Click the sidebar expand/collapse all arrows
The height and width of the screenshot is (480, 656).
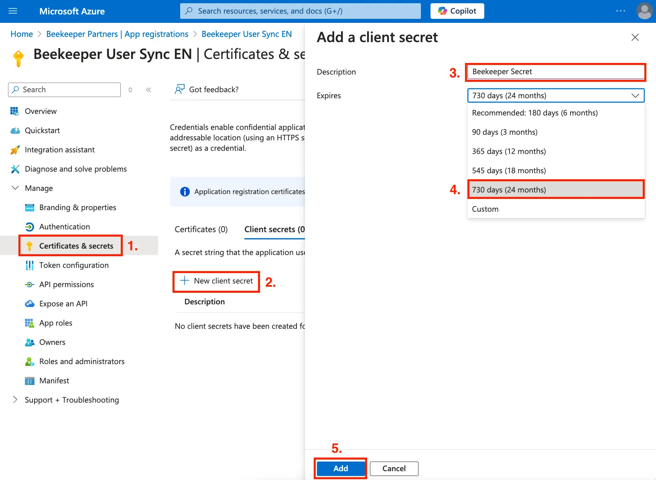pyautogui.click(x=130, y=90)
